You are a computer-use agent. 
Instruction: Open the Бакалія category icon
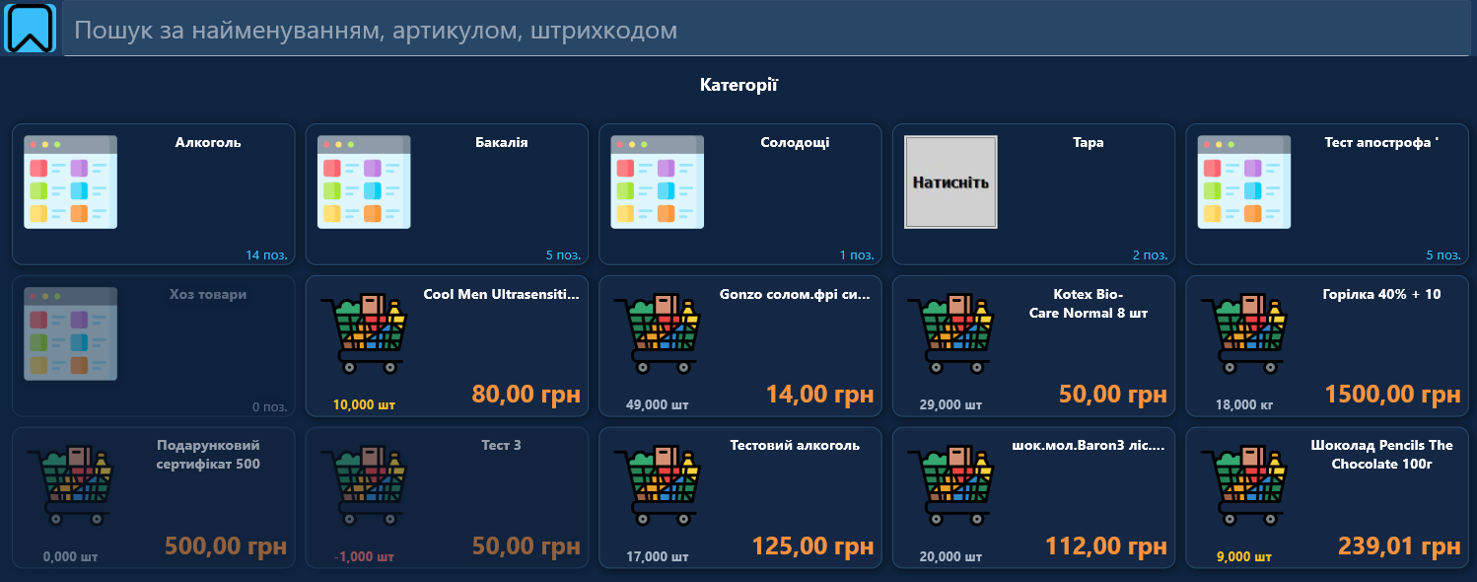364,182
